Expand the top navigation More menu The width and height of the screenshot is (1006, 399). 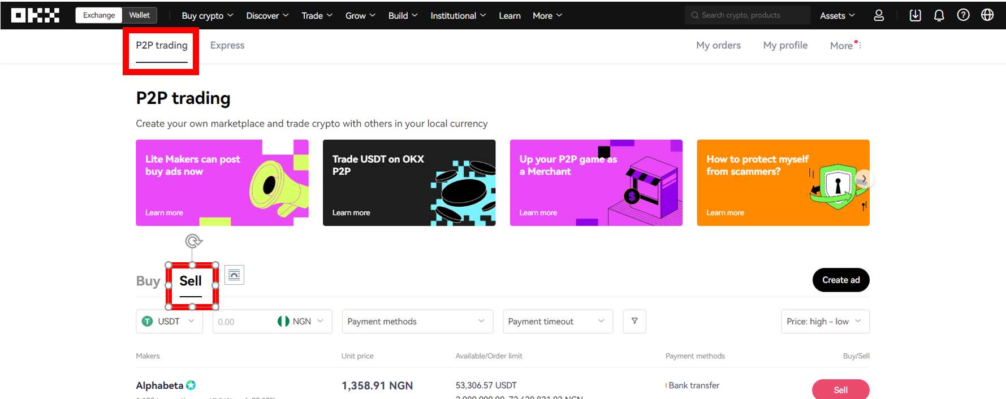pyautogui.click(x=547, y=16)
